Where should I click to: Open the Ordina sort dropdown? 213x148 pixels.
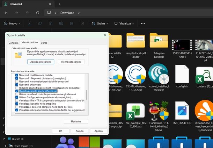[x=100, y=23]
